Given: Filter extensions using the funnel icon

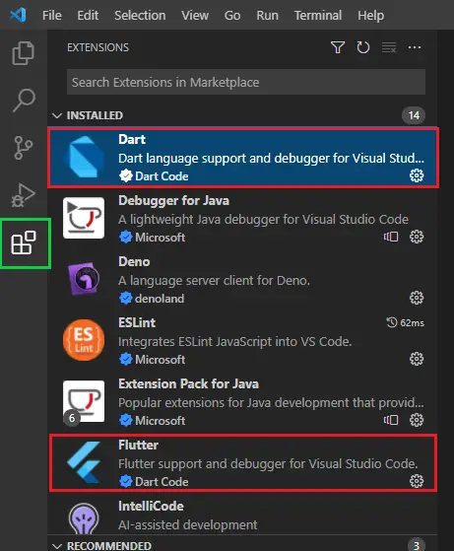Looking at the screenshot, I should click(338, 47).
